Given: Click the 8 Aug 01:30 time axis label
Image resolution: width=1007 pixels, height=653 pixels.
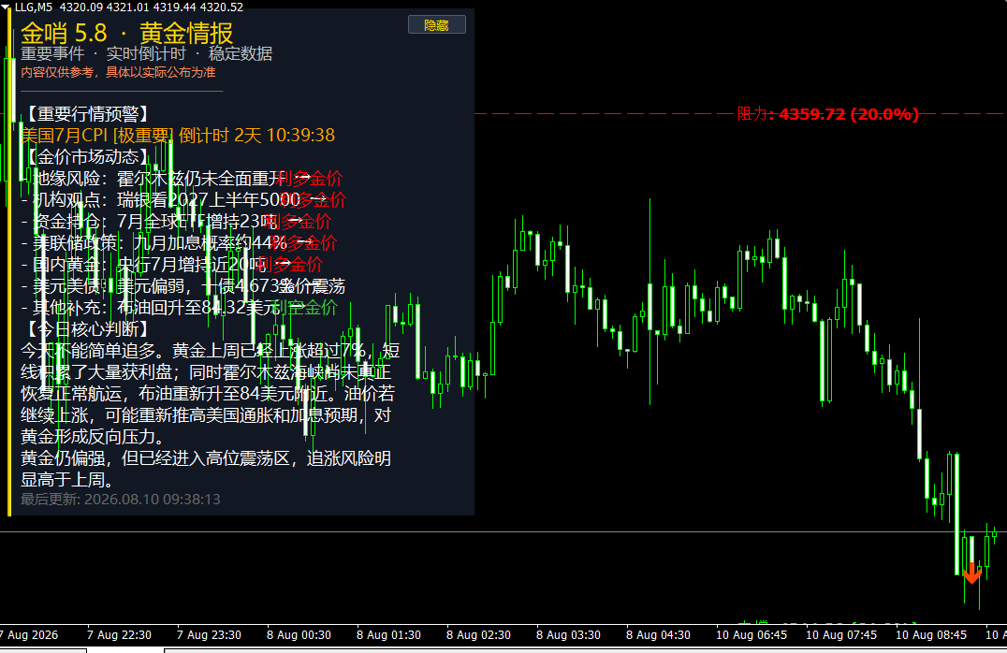Looking at the screenshot, I should [x=389, y=635].
